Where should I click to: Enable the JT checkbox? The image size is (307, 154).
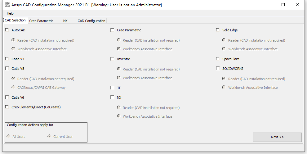click(x=112, y=88)
